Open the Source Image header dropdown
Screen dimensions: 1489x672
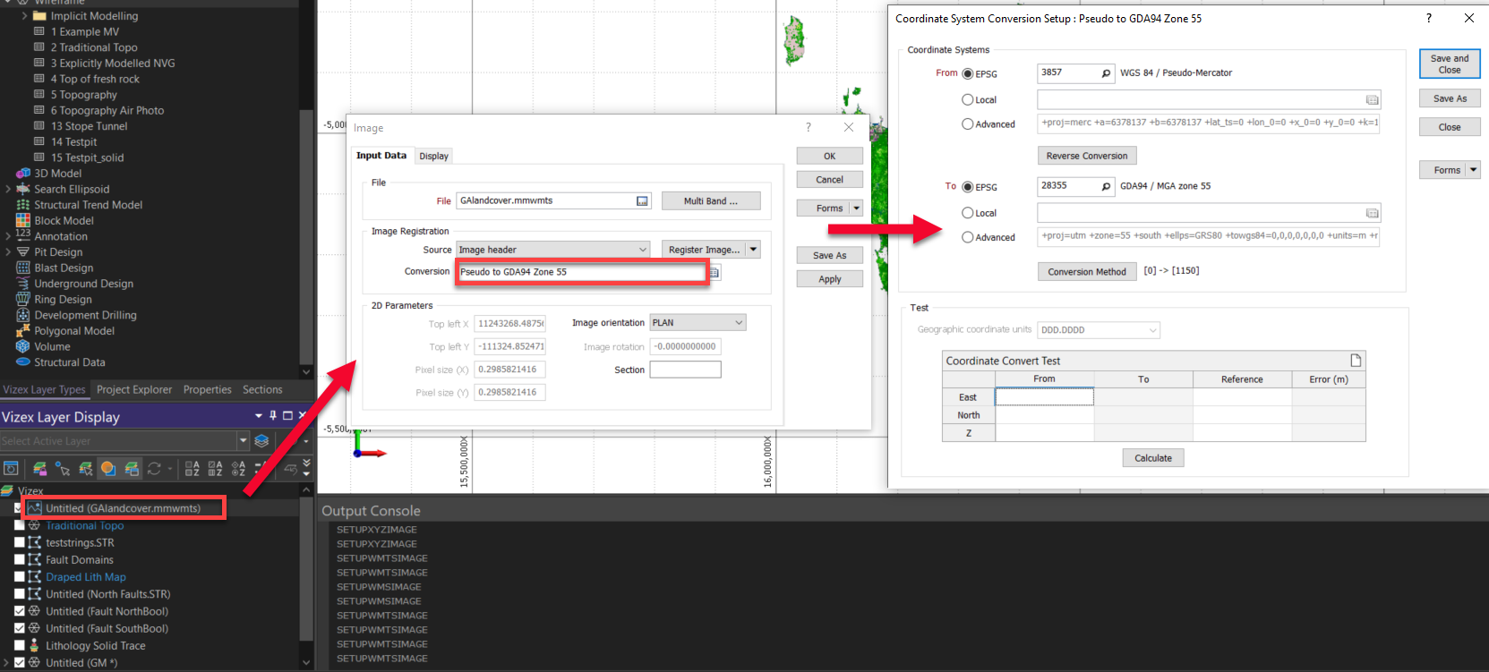tap(643, 250)
